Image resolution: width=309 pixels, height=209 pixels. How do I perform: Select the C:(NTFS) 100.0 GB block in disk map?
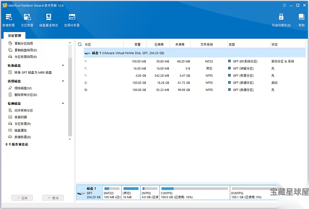pos(194,192)
